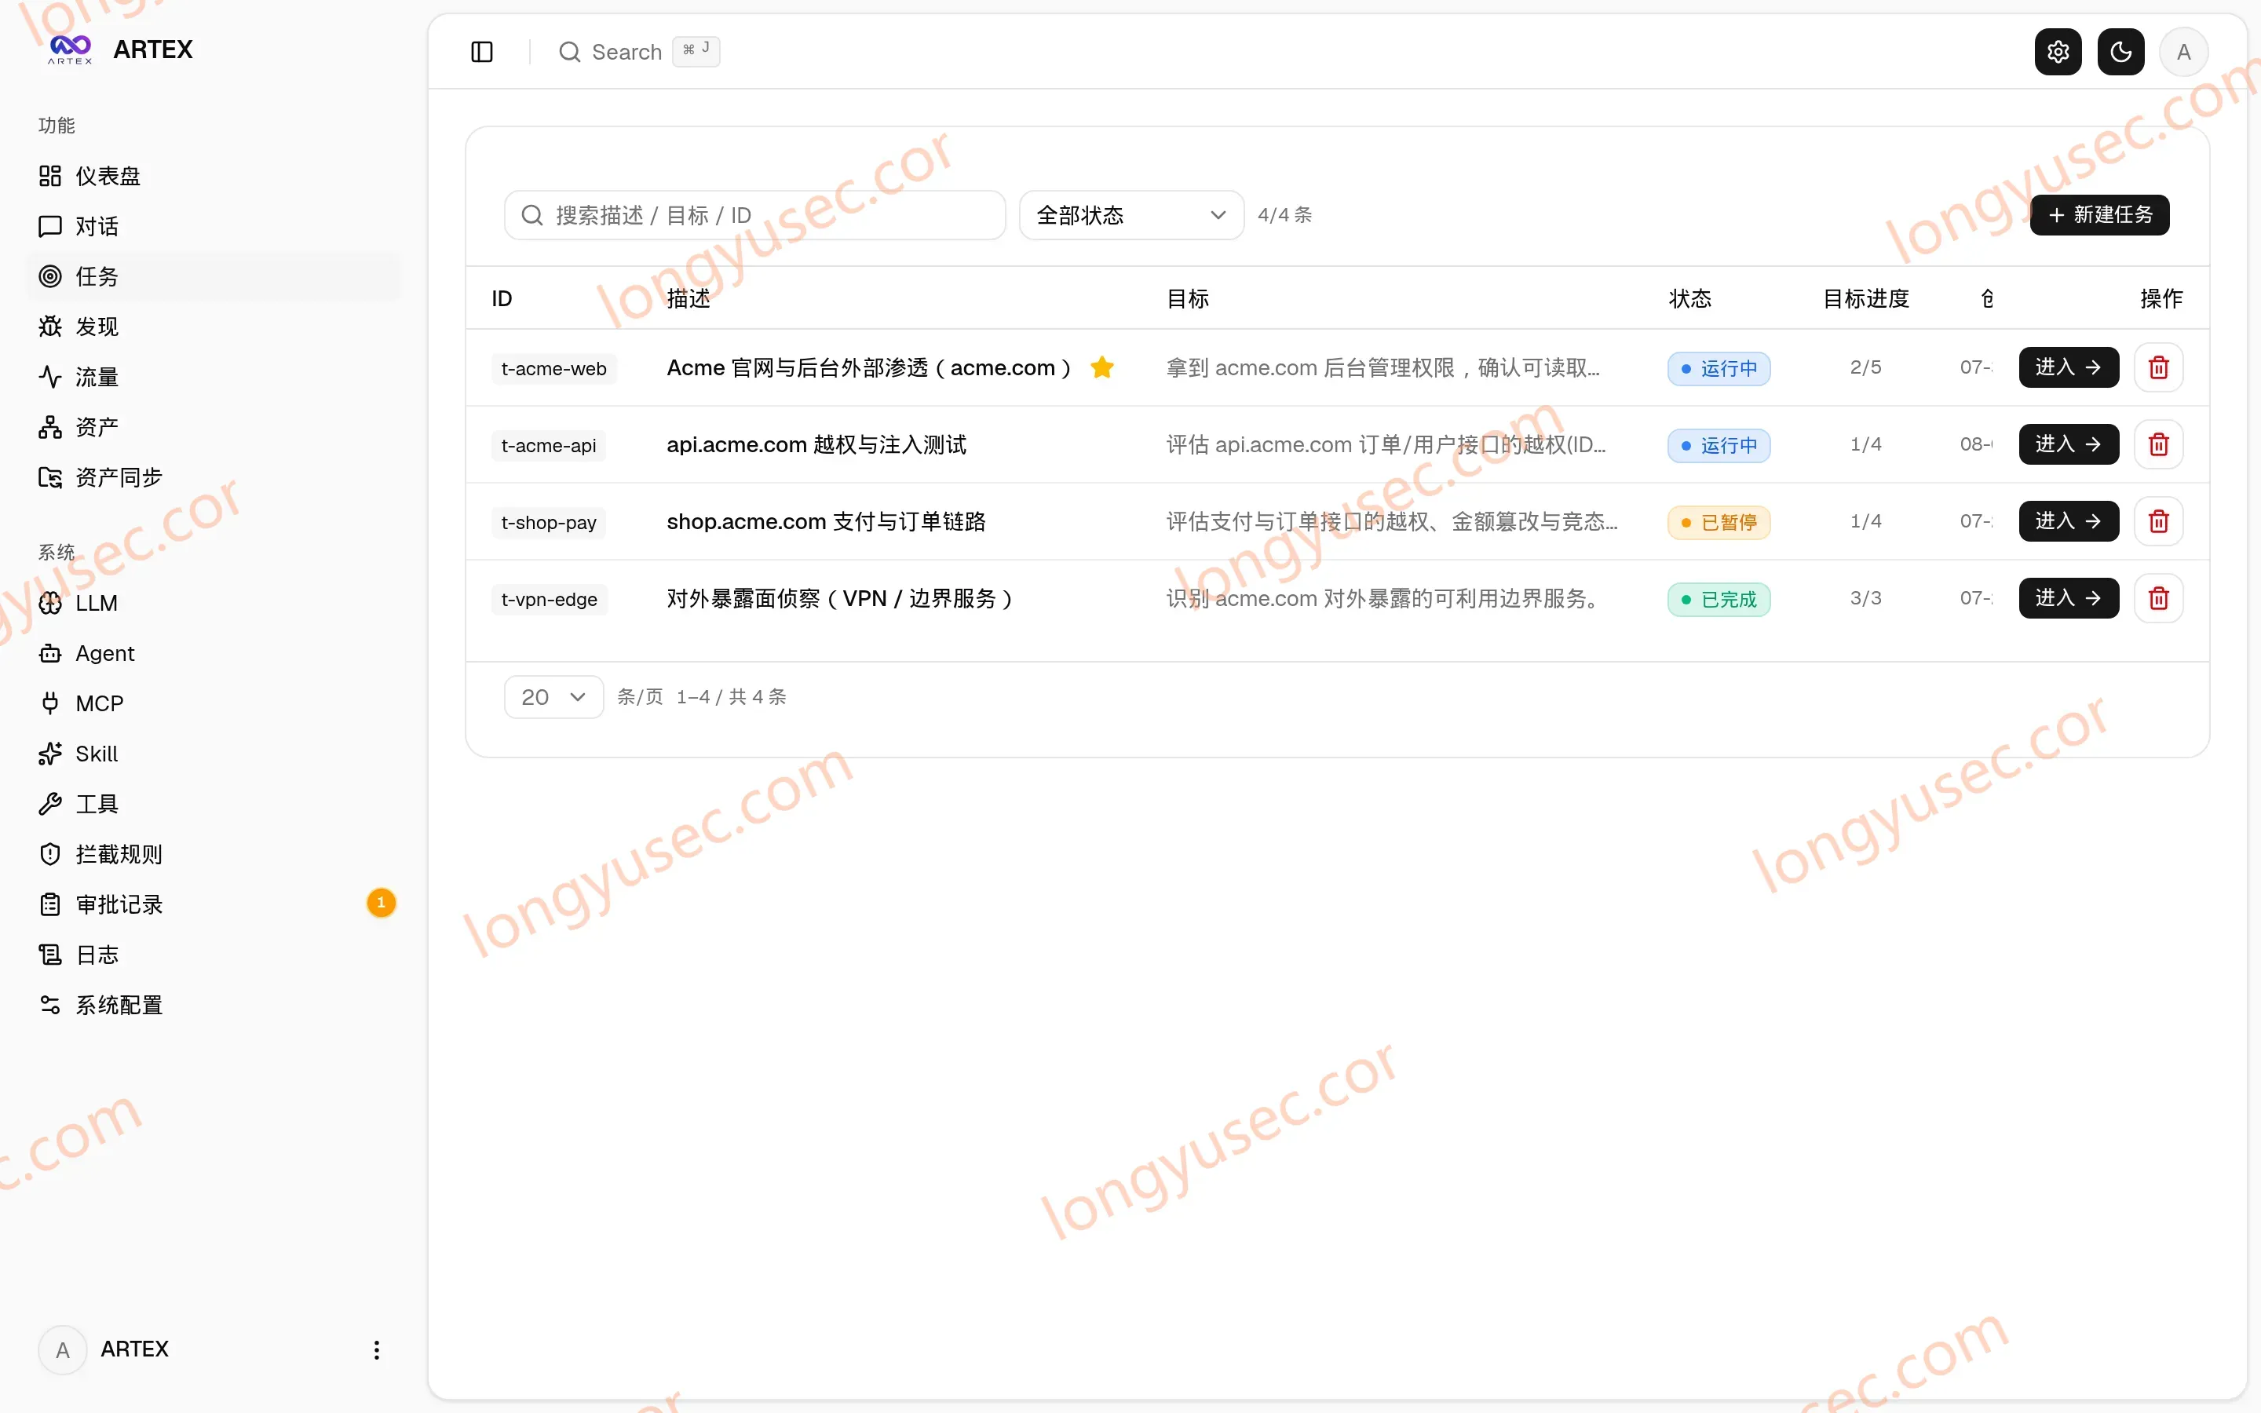Open the user avatar A in header
Viewport: 2261px width, 1413px height.
(2183, 51)
